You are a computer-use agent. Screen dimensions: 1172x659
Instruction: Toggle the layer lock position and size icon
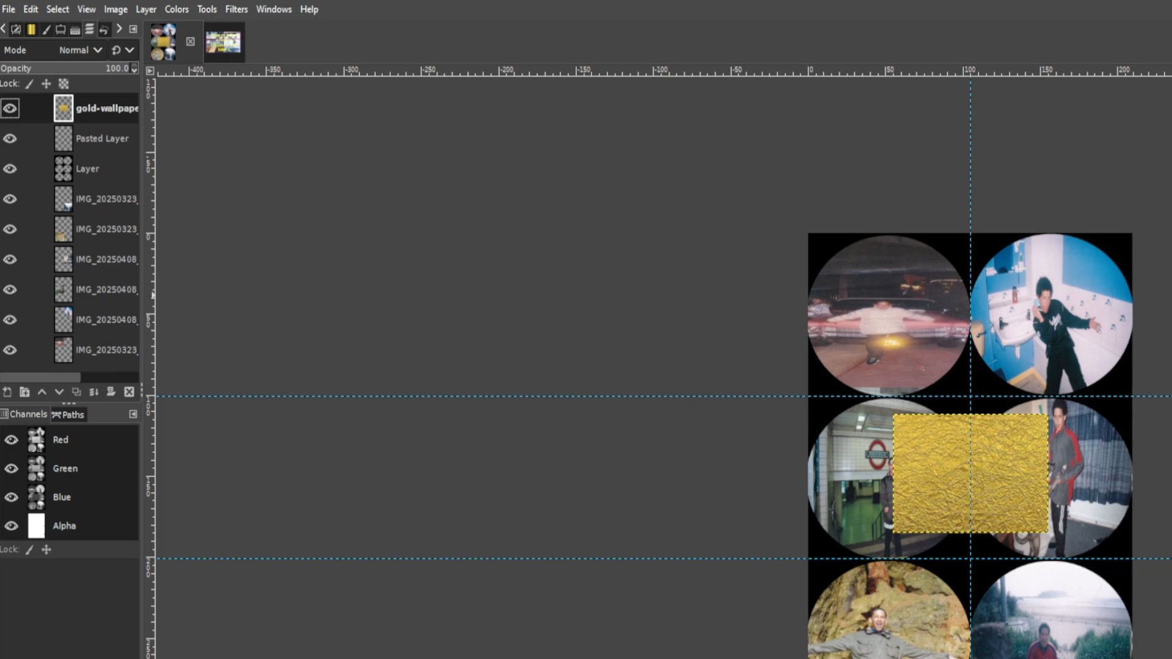click(x=46, y=84)
